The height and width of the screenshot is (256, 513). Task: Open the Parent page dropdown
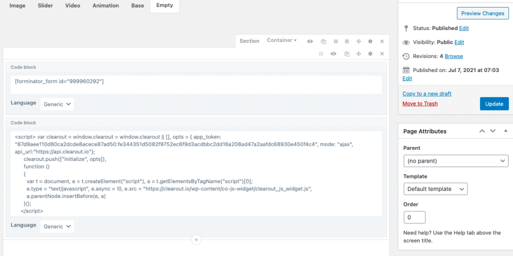pos(456,161)
